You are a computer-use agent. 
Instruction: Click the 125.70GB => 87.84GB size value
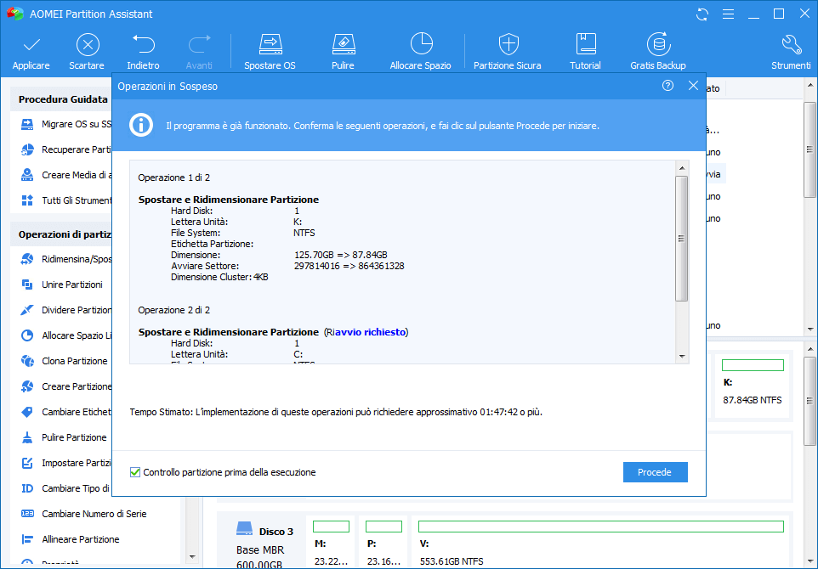click(x=341, y=255)
